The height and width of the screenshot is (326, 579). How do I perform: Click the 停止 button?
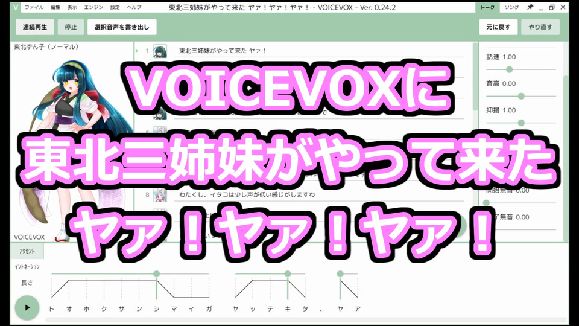[x=71, y=27]
